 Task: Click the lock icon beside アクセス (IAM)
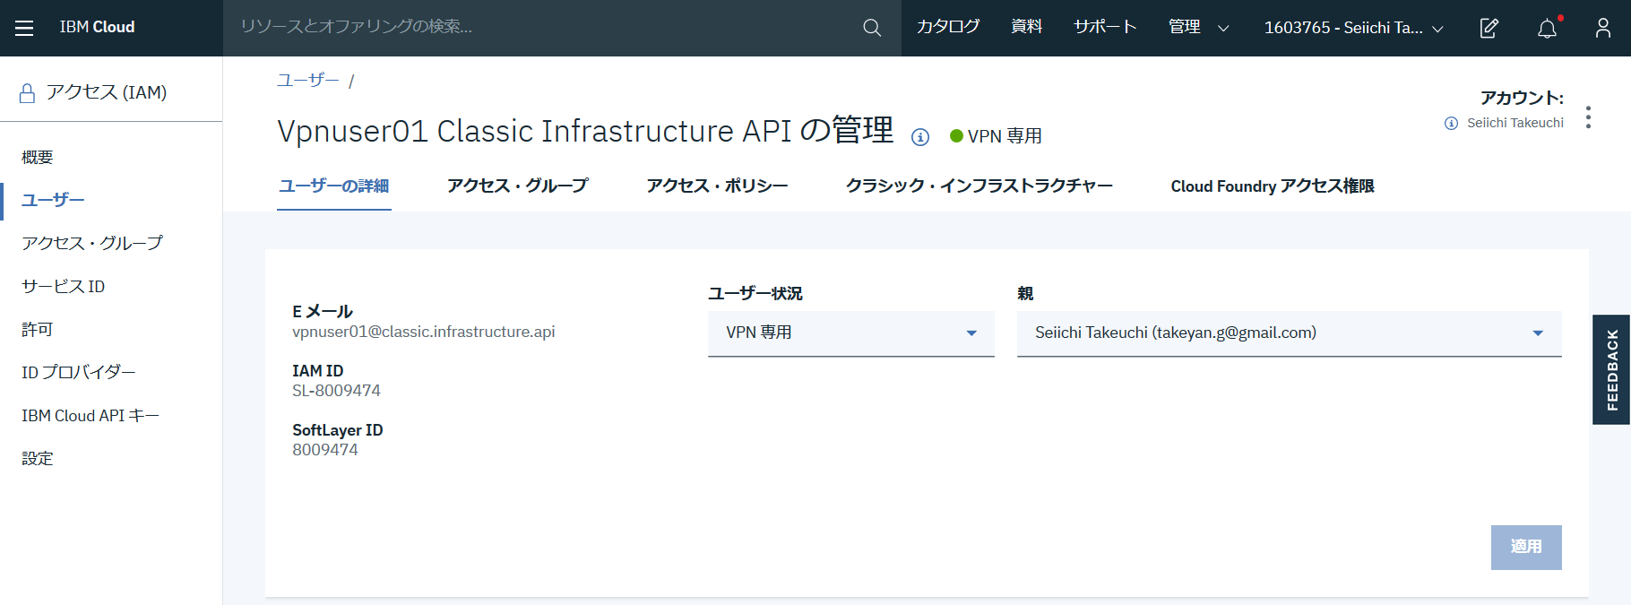pos(27,93)
